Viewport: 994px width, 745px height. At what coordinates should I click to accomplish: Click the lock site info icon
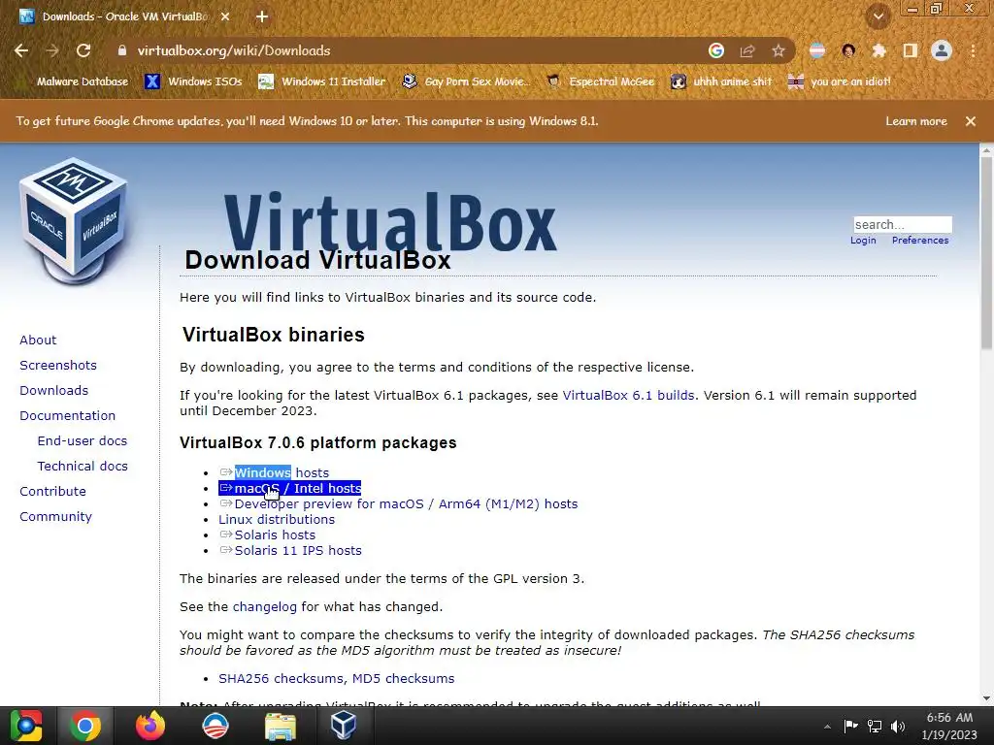pyautogui.click(x=122, y=50)
